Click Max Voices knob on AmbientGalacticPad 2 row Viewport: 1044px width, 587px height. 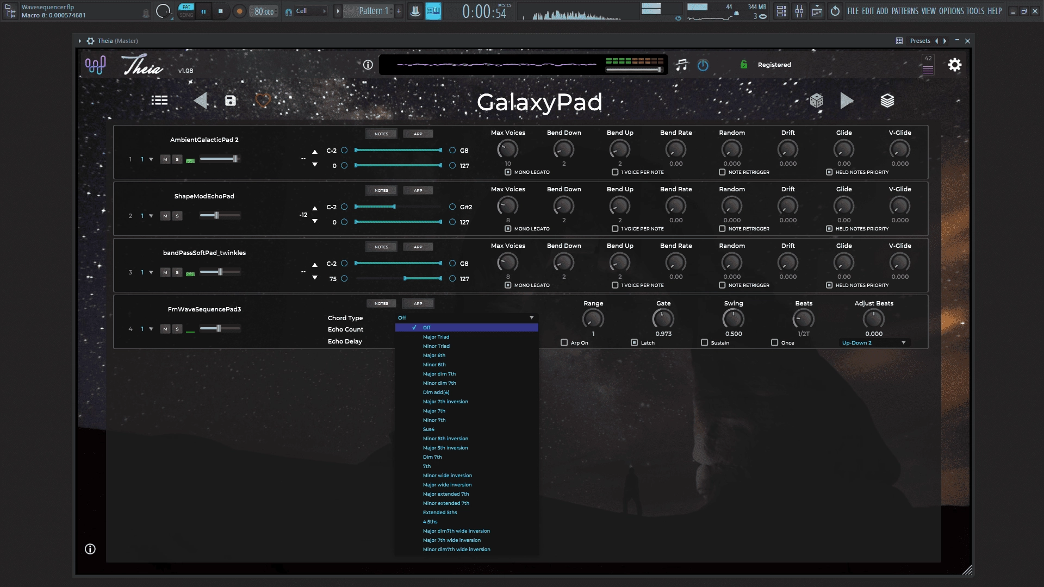(x=508, y=149)
